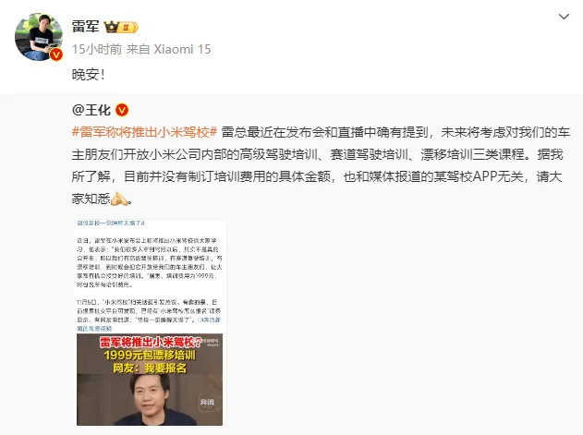583x435 pixels.
Task: Click the orange verified badge on avatar
Action: [56, 54]
